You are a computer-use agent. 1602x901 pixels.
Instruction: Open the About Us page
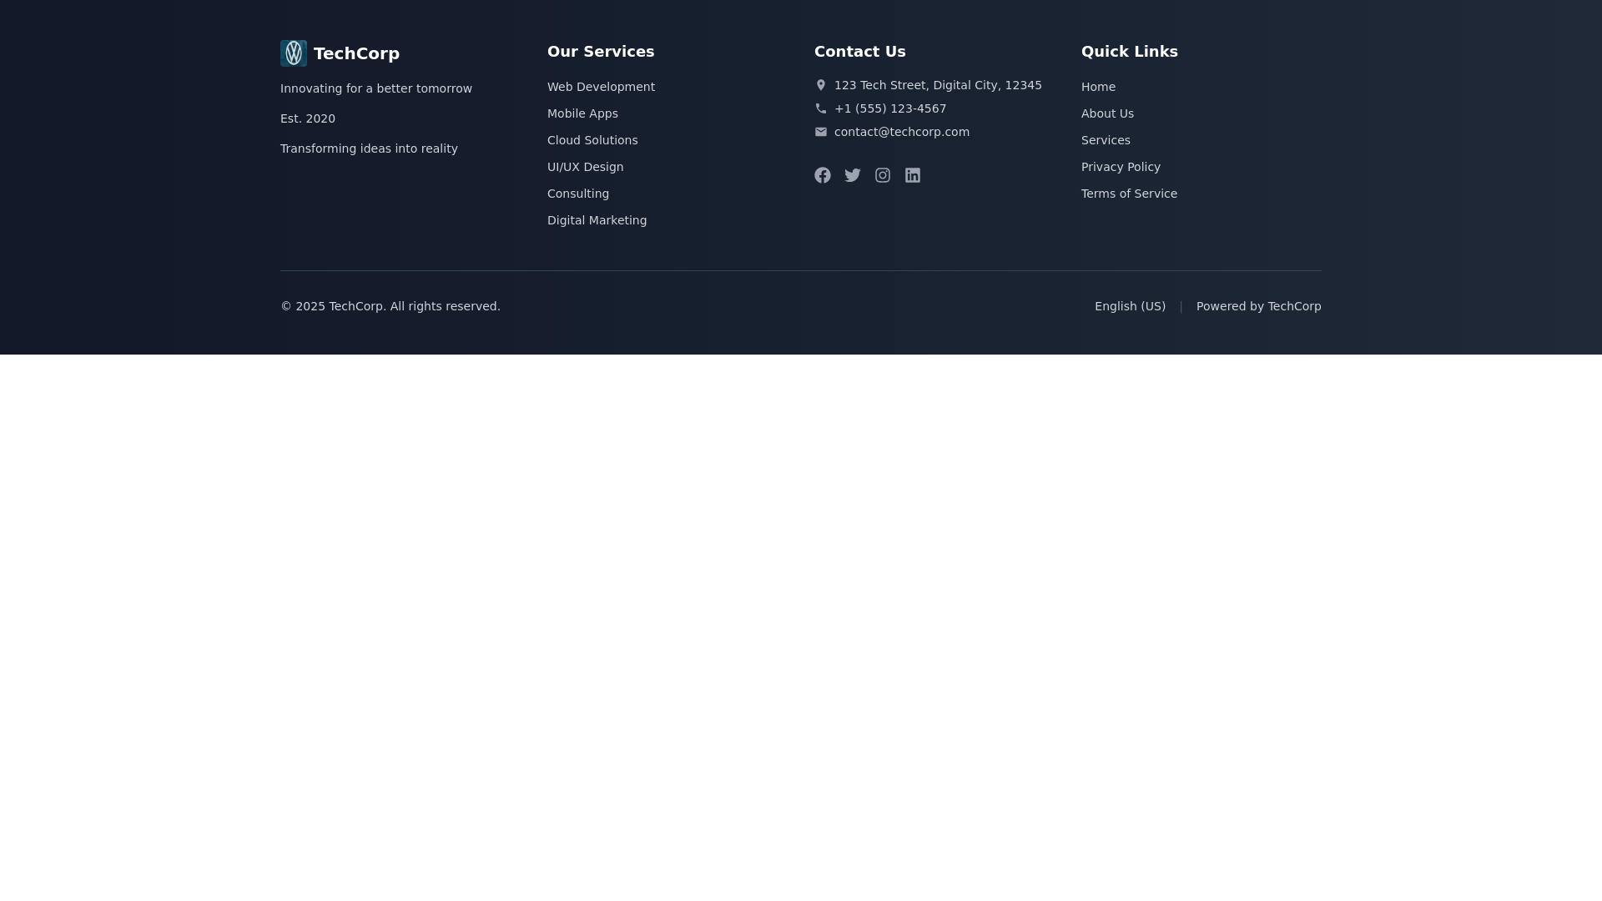coord(1107,113)
